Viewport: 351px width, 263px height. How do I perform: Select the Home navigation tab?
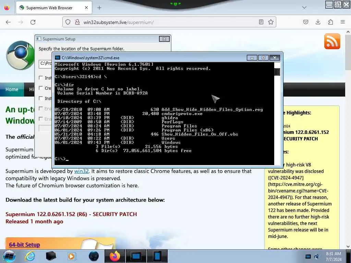click(12, 89)
